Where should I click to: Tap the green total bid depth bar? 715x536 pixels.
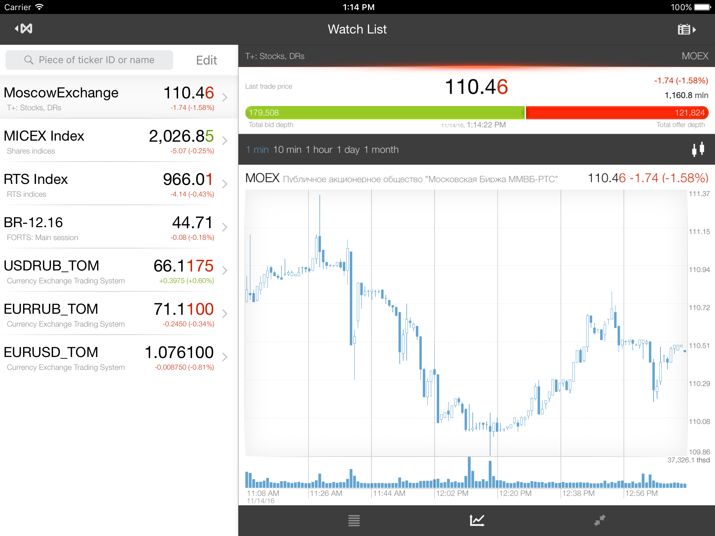pos(384,113)
